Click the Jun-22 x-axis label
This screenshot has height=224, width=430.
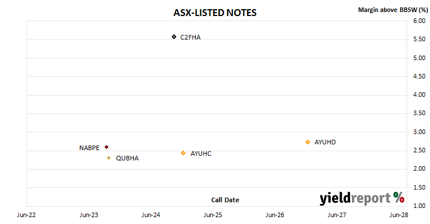click(26, 215)
